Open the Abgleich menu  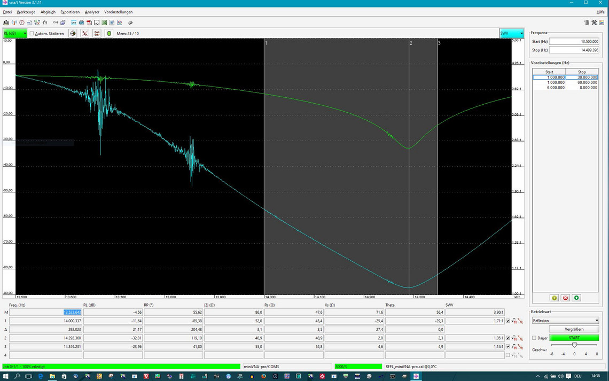click(x=48, y=12)
